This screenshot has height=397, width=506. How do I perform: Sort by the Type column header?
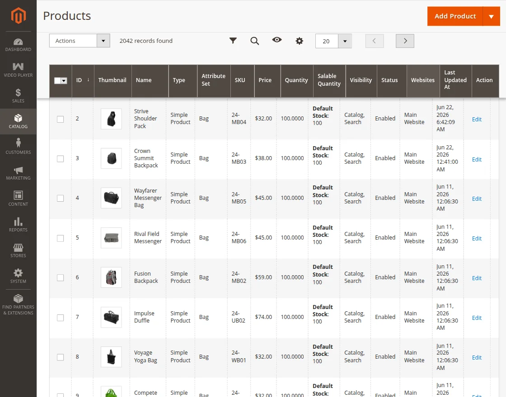183,80
